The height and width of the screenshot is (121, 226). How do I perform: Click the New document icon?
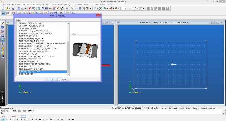coord(3,9)
